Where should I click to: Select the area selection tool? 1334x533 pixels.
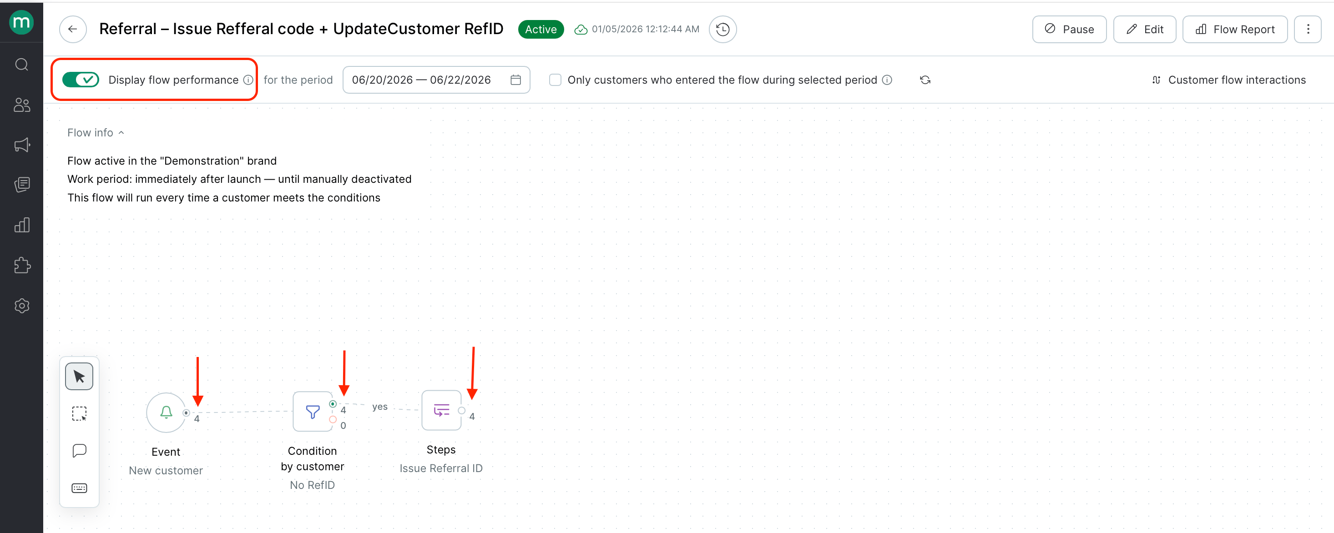(x=79, y=413)
